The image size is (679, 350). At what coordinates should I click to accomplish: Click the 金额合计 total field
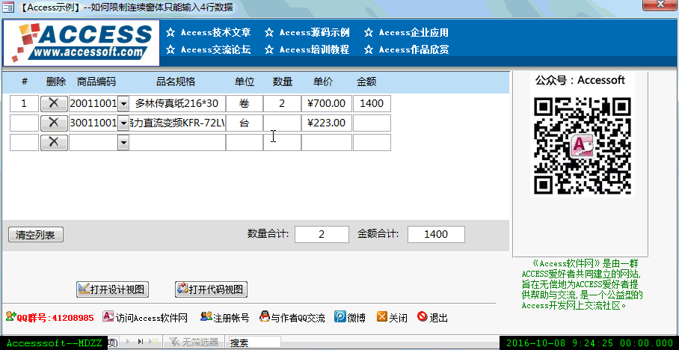coord(436,234)
